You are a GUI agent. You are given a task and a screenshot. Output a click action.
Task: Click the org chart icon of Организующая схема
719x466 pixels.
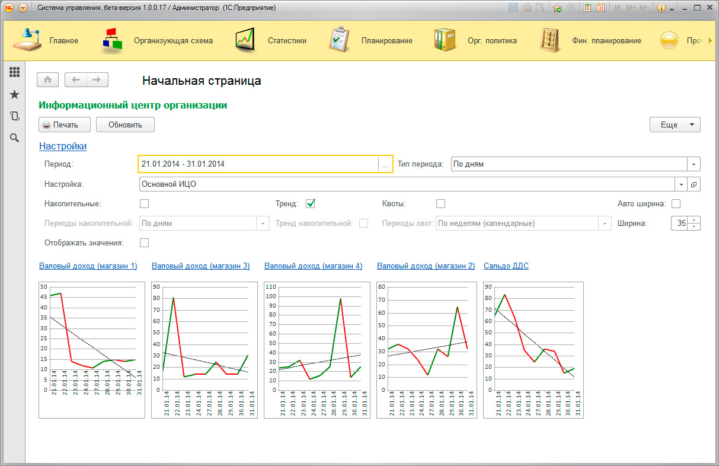[x=113, y=41]
